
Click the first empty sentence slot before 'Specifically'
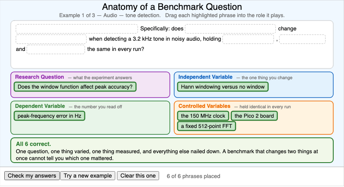point(77,29)
